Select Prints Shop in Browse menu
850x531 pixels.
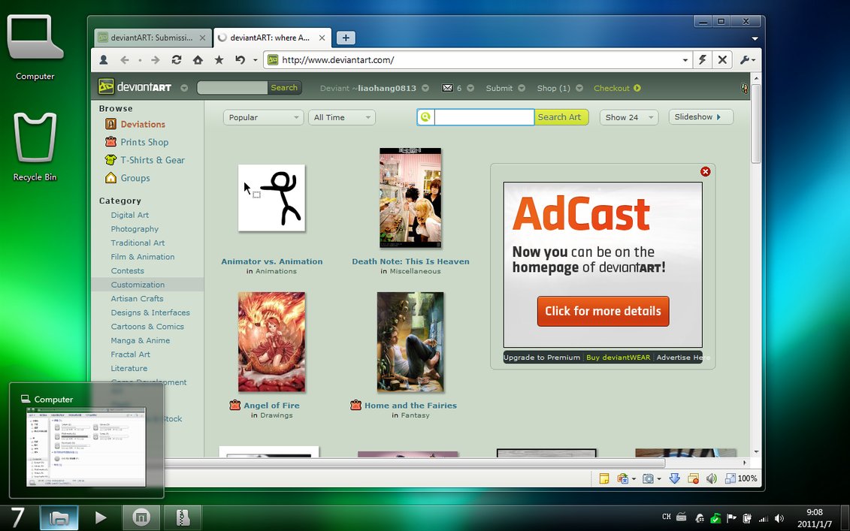[x=144, y=142]
